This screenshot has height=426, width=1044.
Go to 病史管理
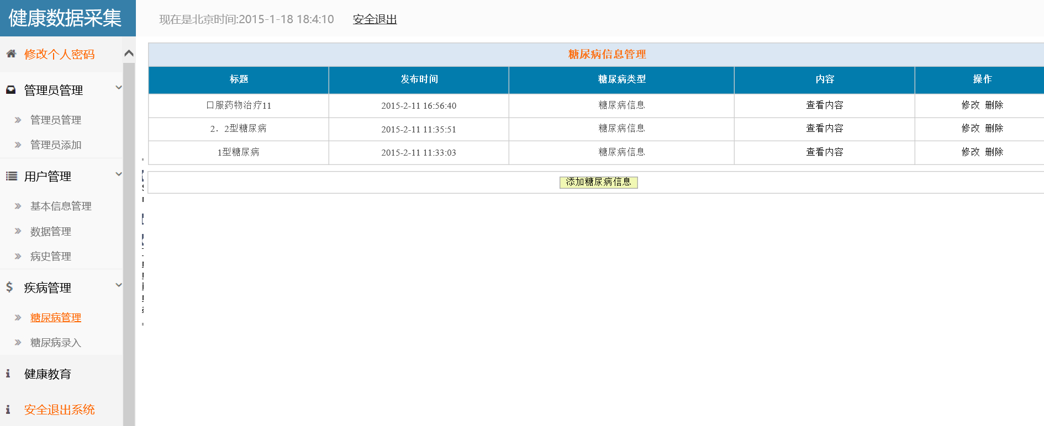point(51,256)
